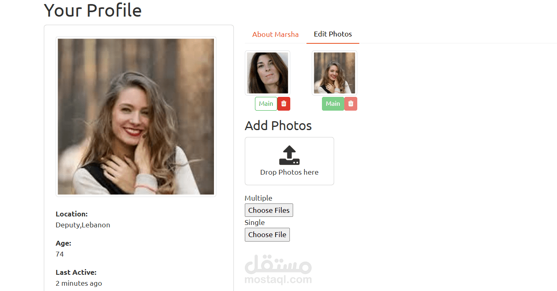The width and height of the screenshot is (557, 291).
Task: Click the large main profile photo
Action: pos(136,117)
